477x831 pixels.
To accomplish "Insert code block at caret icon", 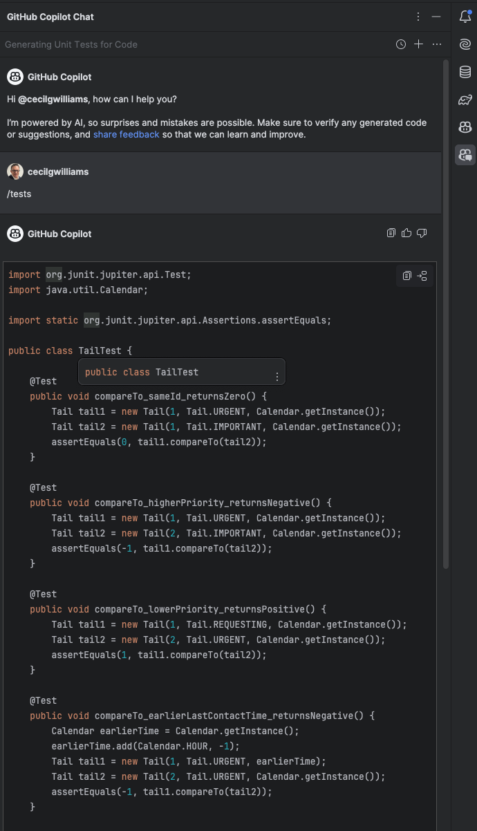I will click(x=422, y=276).
